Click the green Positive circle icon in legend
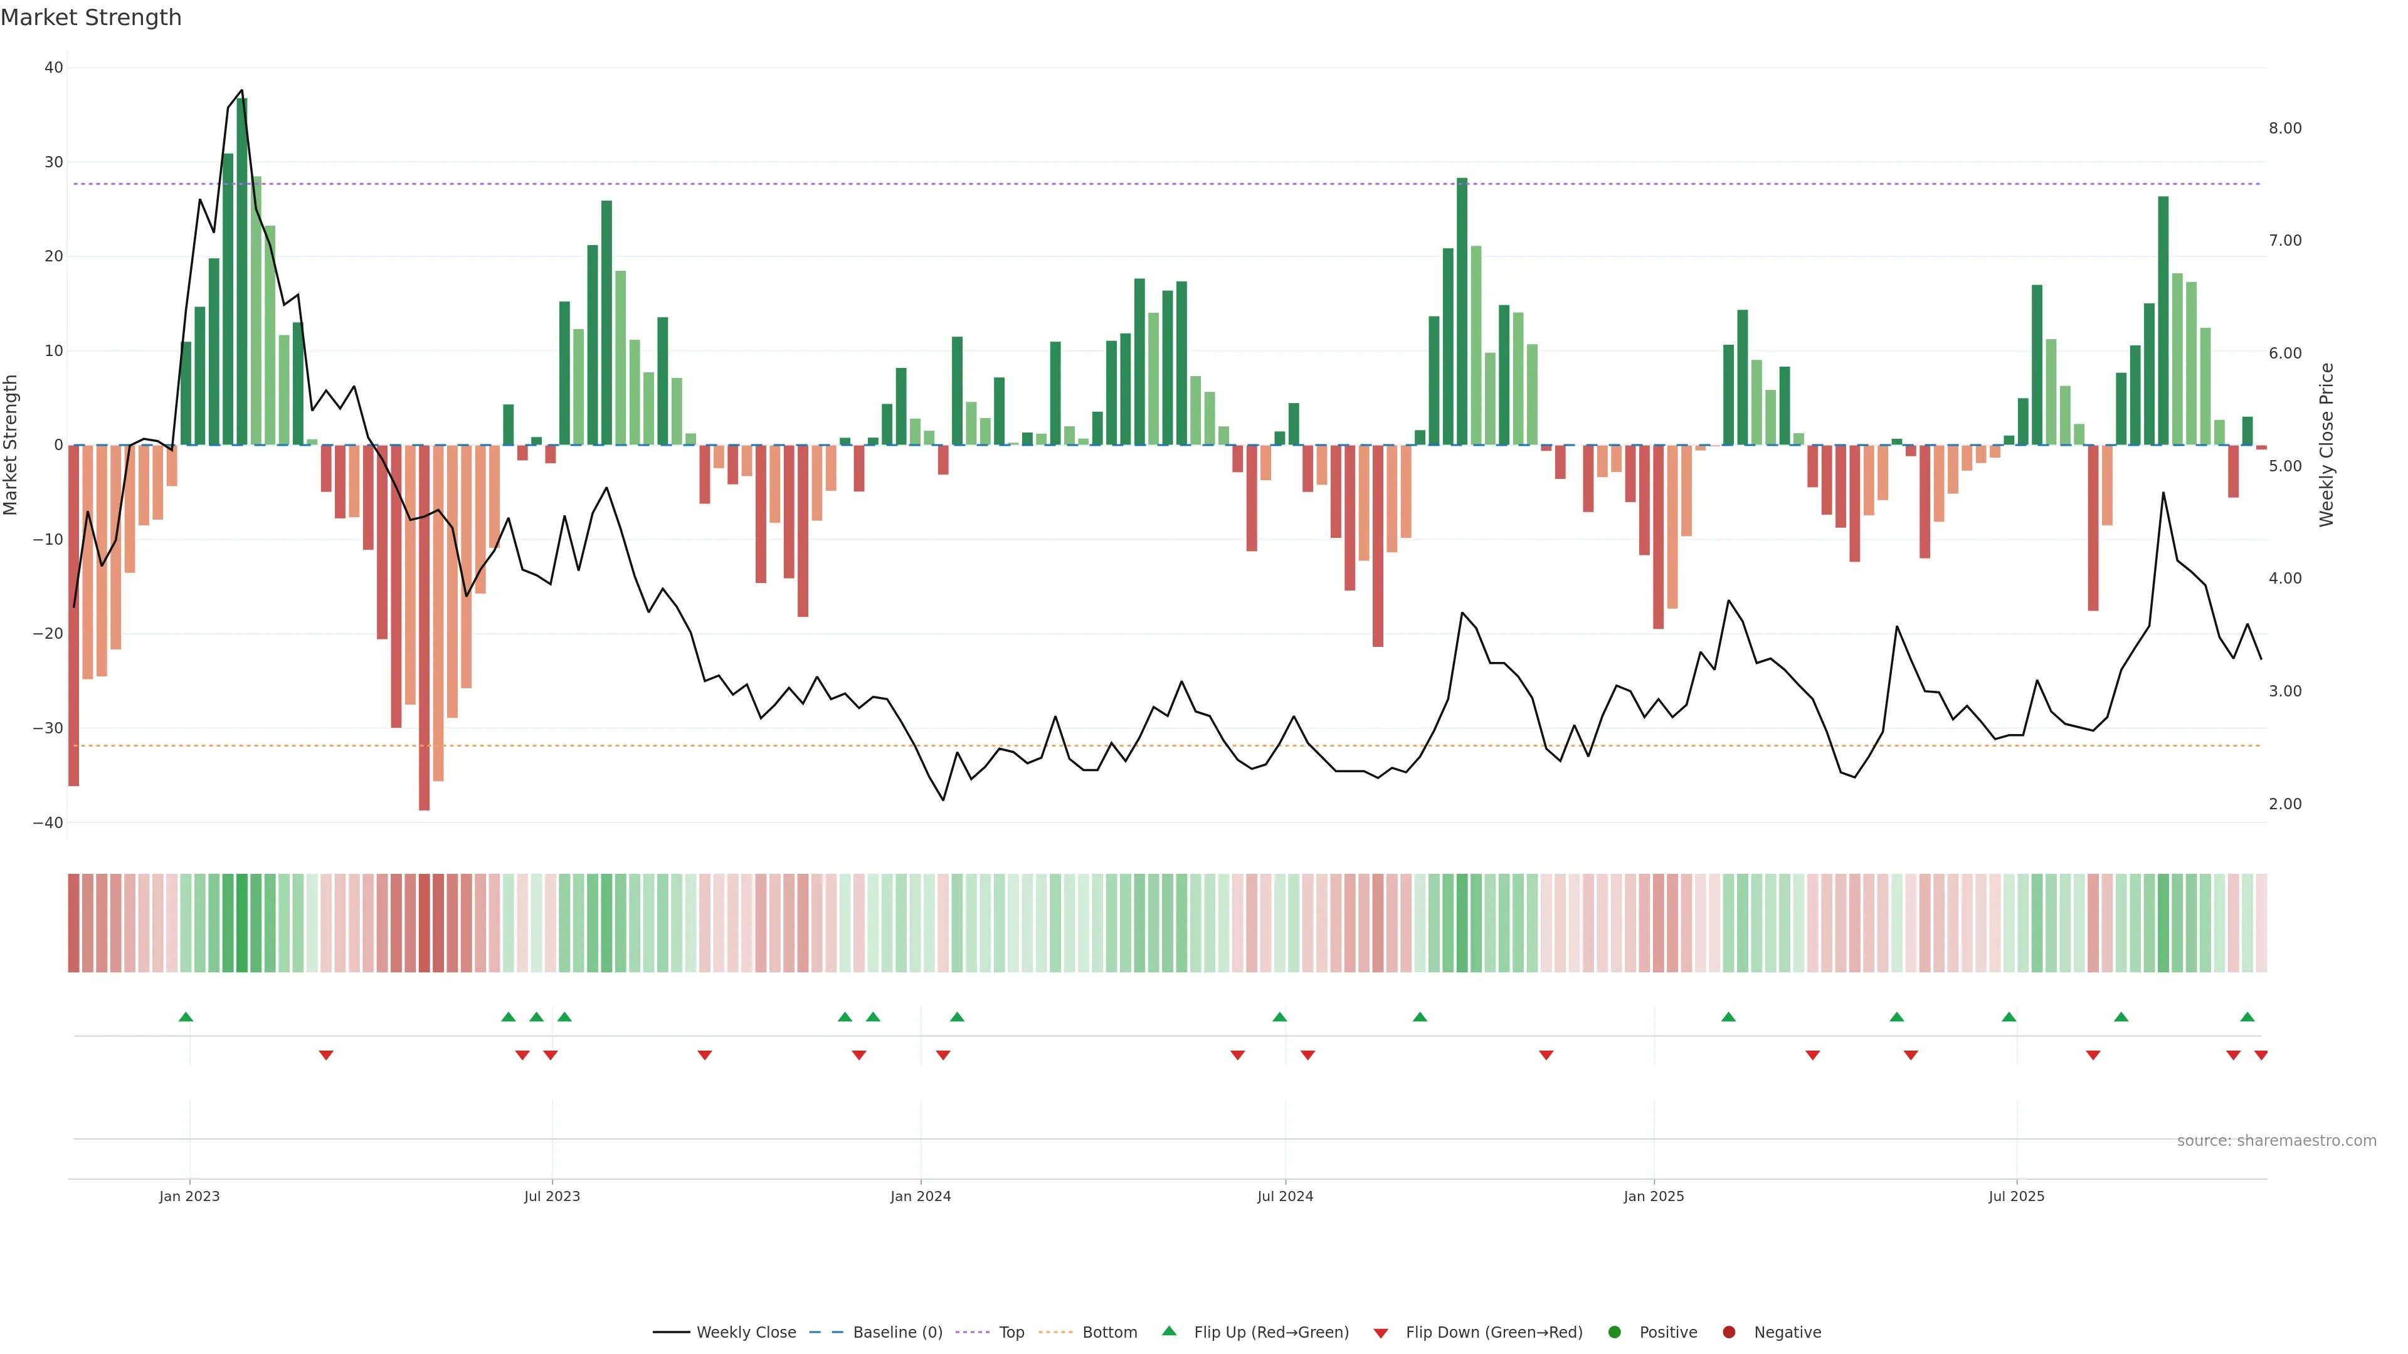 coord(1614,1333)
